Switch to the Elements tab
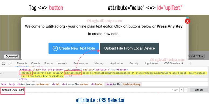The height and width of the screenshot is (108, 209). point(22,63)
